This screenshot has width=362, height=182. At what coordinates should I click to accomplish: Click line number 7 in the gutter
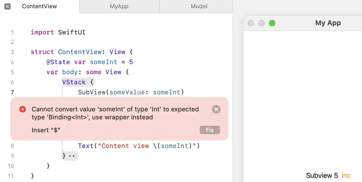(x=12, y=92)
